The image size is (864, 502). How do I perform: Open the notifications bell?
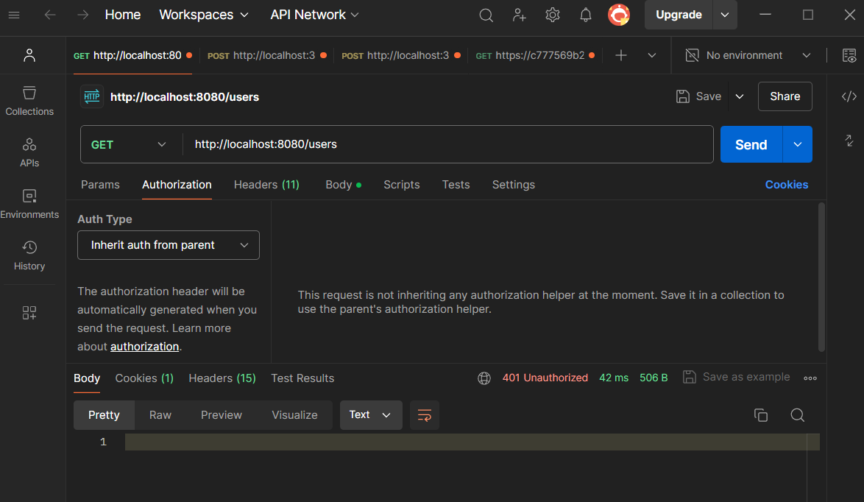pos(585,15)
